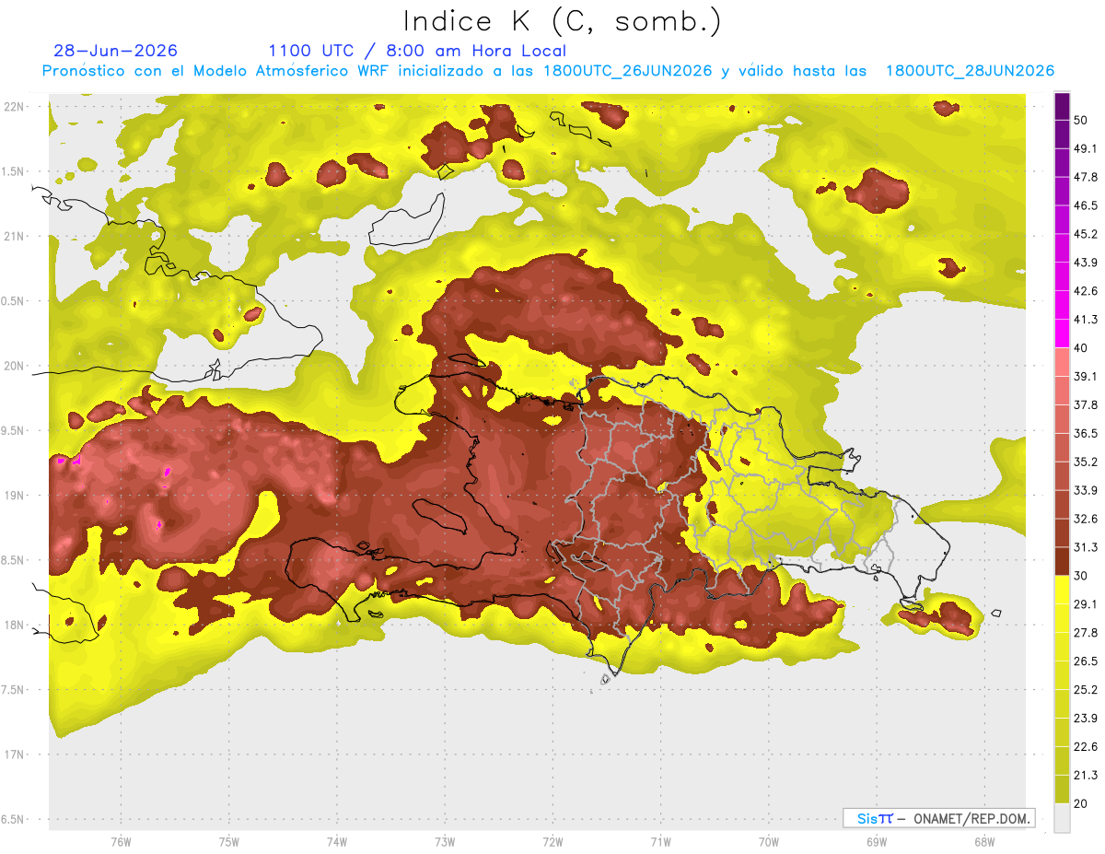Click the "18N" latitude label
Screen dimensions: 1105x854
16,626
